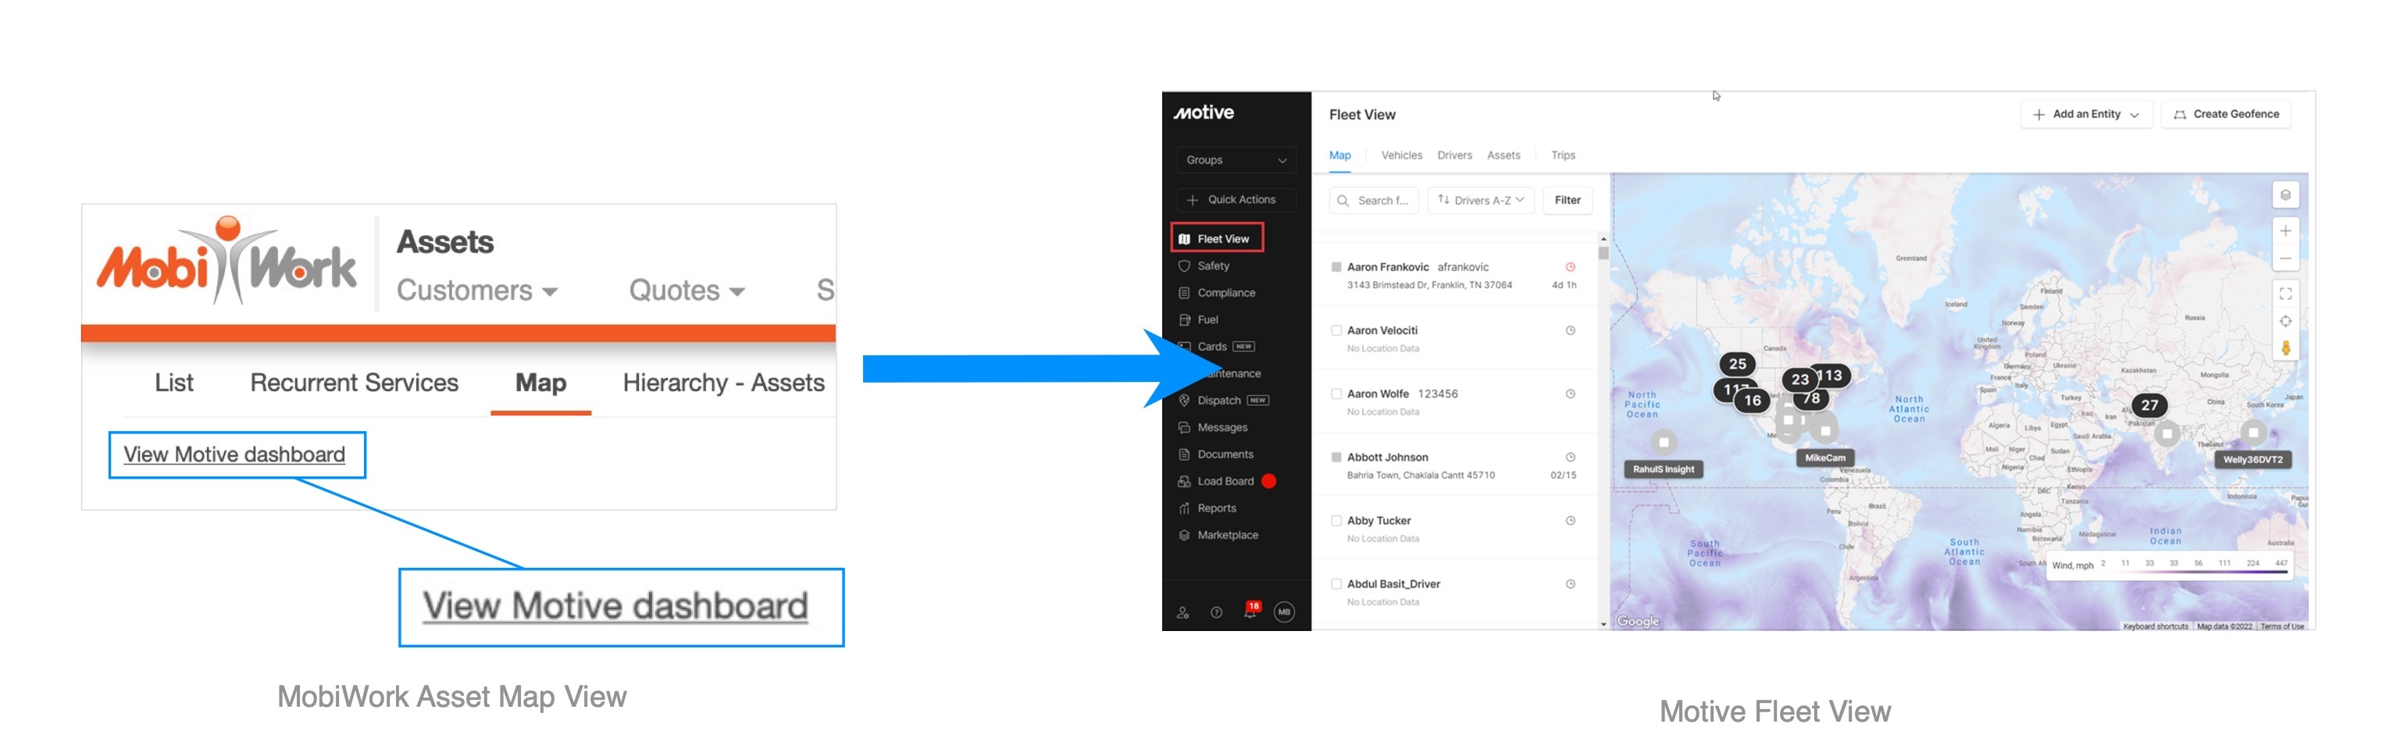Zoom in on the fleet map
Viewport: 2404px width, 756px height.
[x=2285, y=230]
